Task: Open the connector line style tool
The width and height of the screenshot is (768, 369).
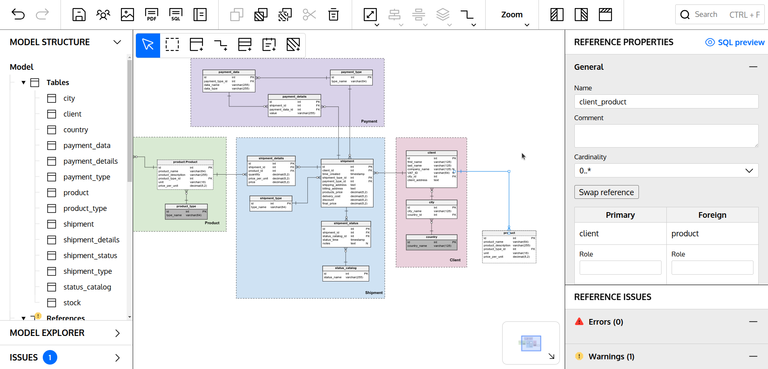Action: (x=467, y=15)
